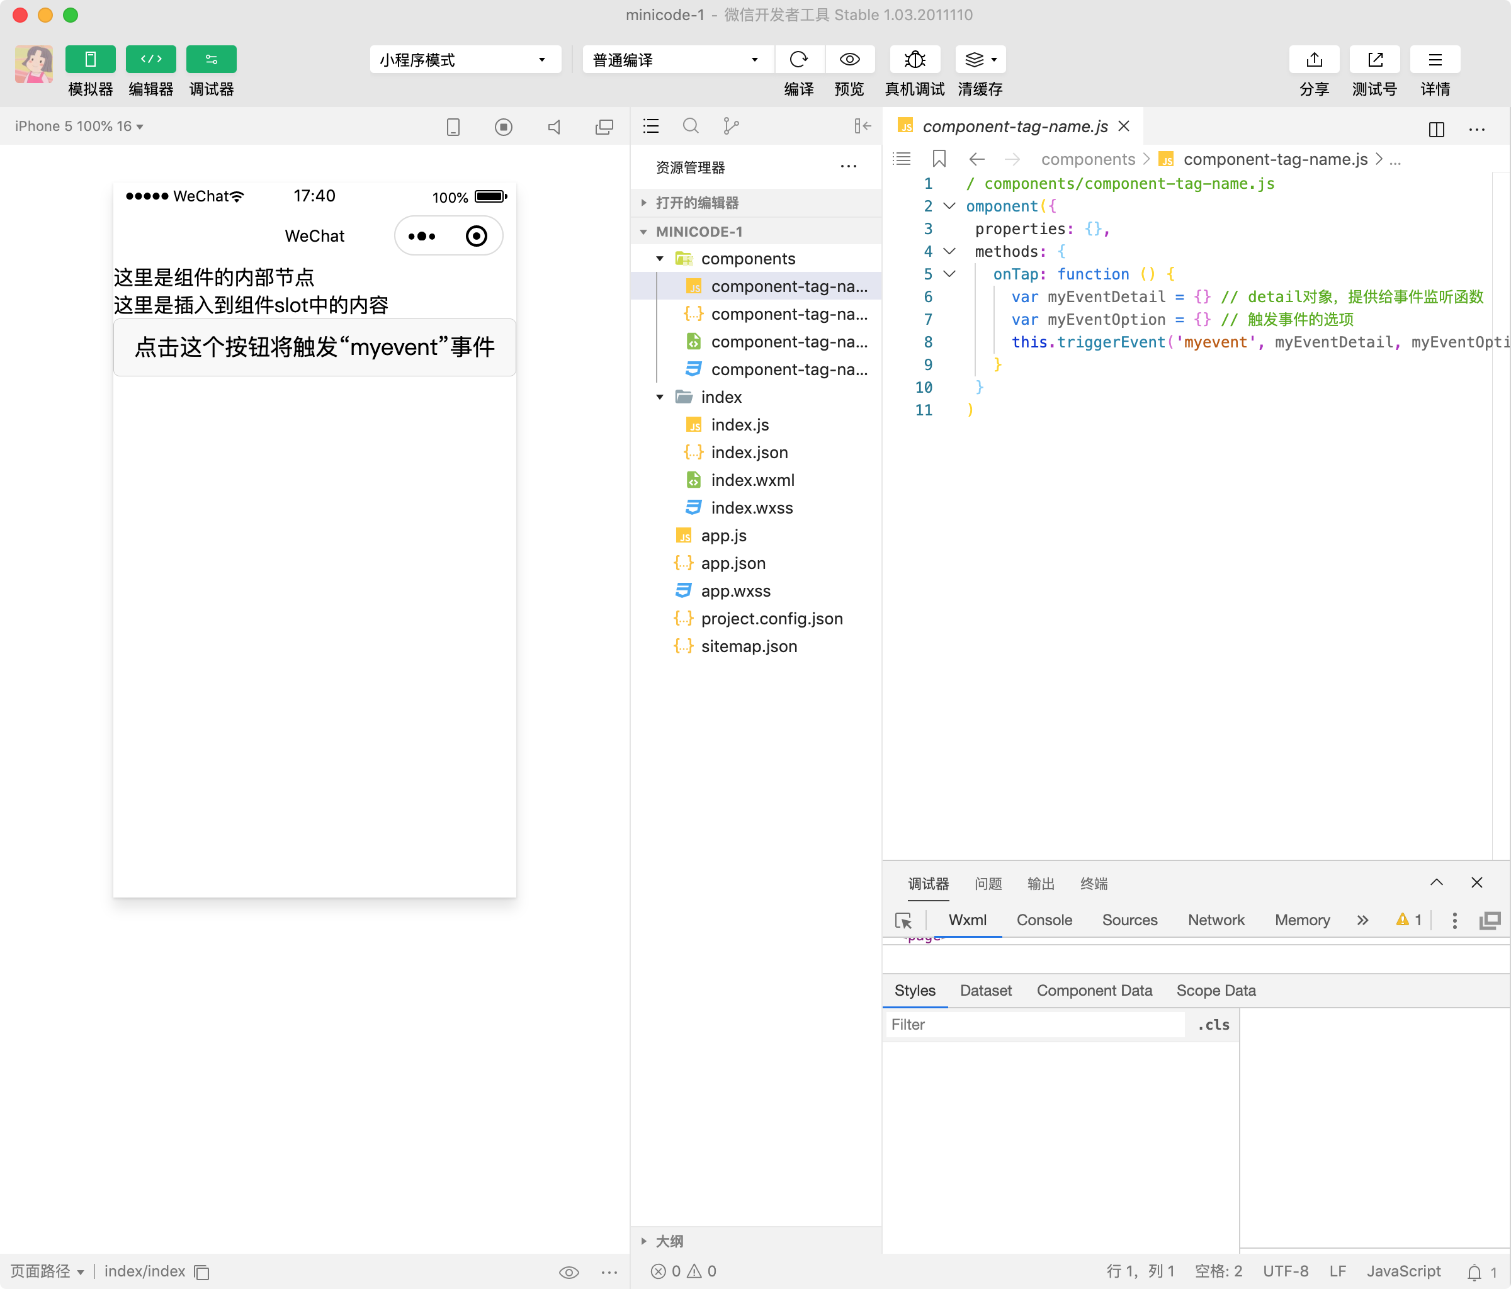Mute simulator sound speaker icon
The image size is (1511, 1289).
(x=554, y=127)
